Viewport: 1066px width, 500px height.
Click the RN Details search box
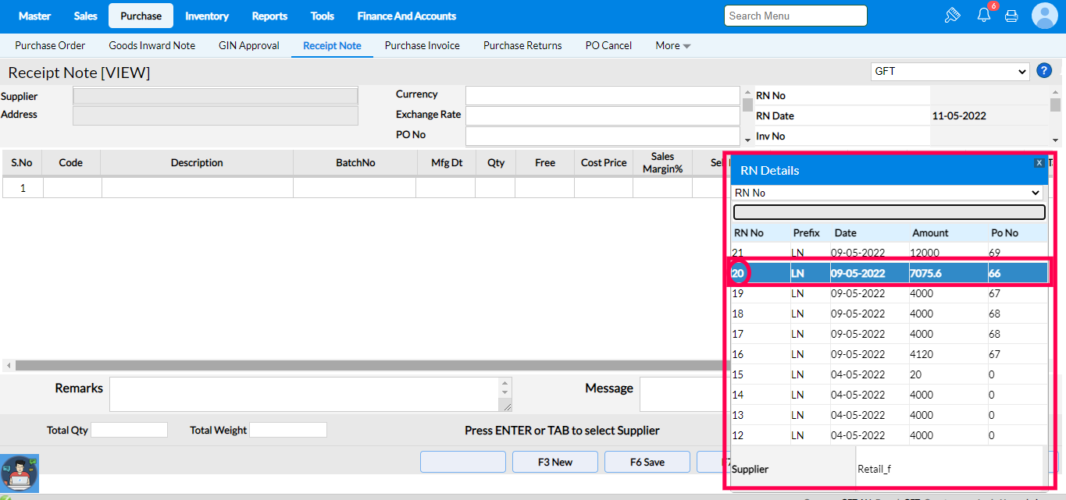pyautogui.click(x=888, y=212)
